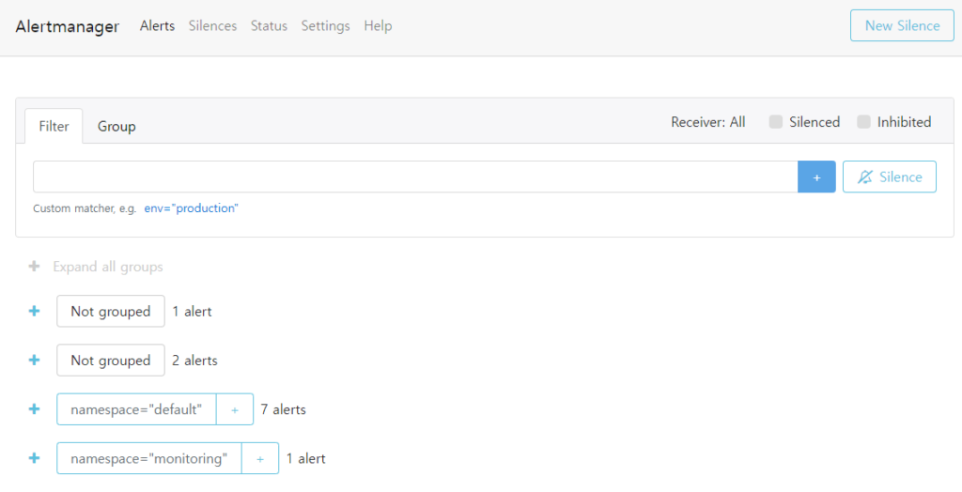
Task: Click the New Silence button
Action: click(903, 25)
